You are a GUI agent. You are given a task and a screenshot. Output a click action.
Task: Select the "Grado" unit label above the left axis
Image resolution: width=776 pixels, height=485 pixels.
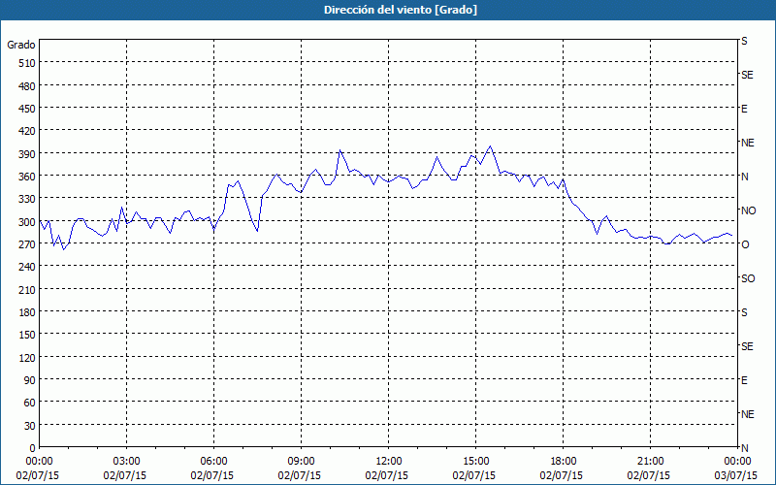[x=21, y=45]
